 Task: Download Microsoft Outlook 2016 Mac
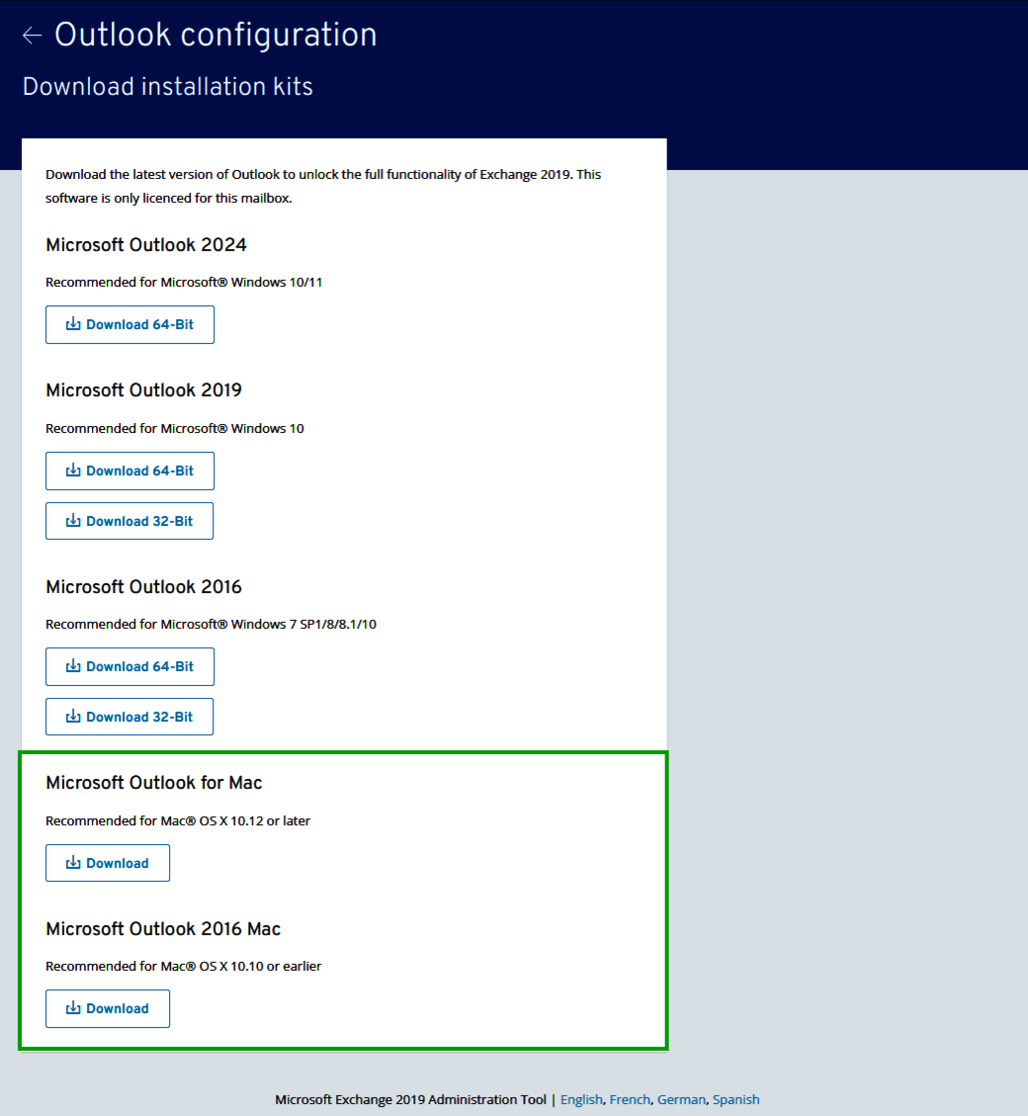[x=108, y=1008]
